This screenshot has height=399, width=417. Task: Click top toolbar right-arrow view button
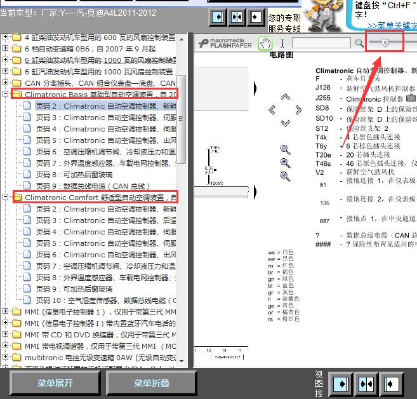(x=218, y=17)
